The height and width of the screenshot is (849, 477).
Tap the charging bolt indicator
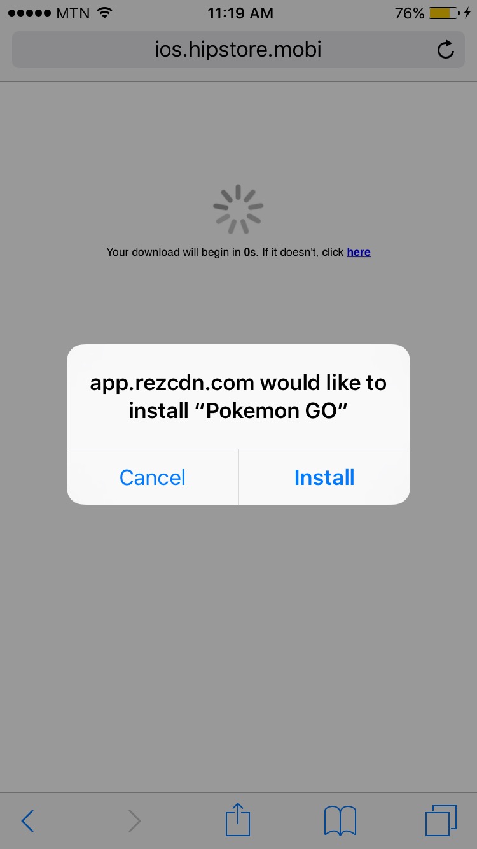point(467,13)
